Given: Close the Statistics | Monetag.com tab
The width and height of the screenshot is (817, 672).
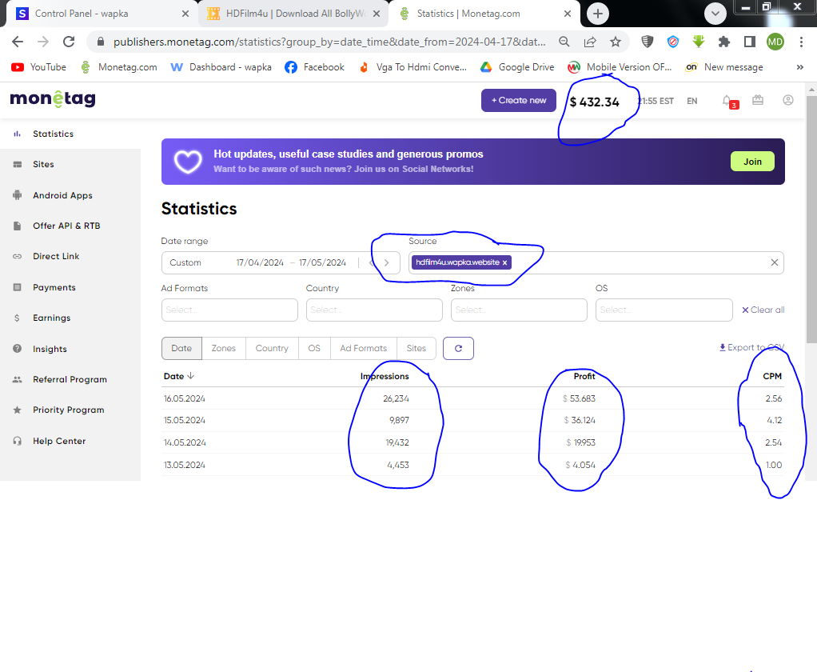Looking at the screenshot, I should pos(568,14).
